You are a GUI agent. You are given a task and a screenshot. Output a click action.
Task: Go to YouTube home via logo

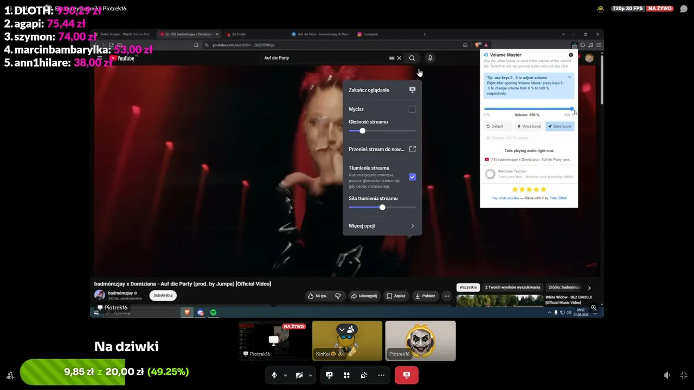click(122, 58)
